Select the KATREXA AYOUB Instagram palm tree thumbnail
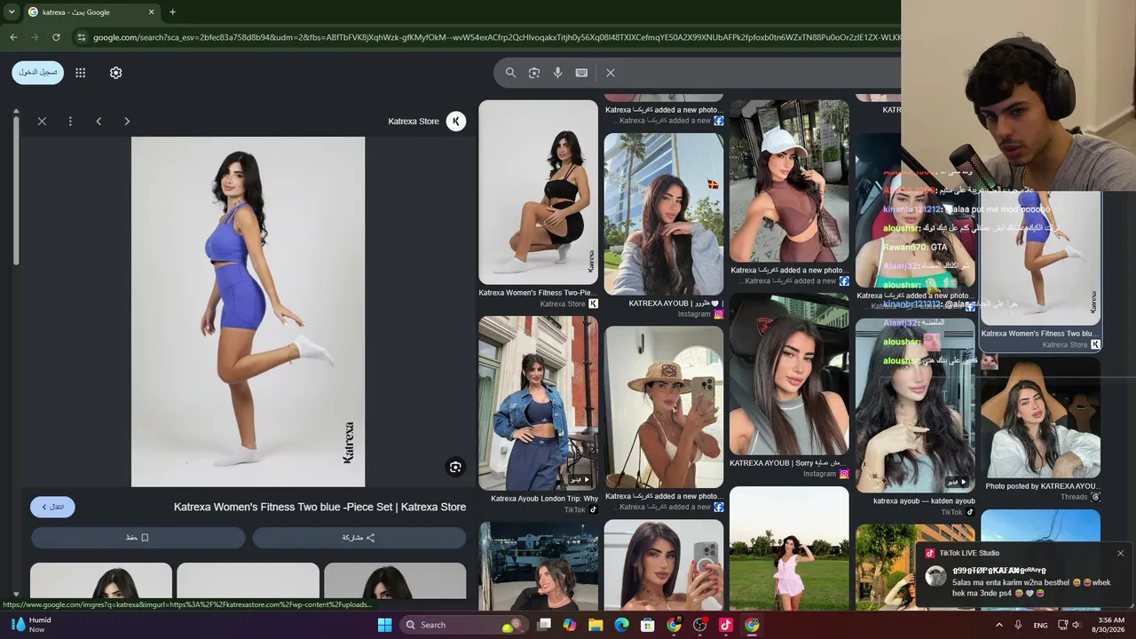Image resolution: width=1136 pixels, height=639 pixels. (x=664, y=214)
